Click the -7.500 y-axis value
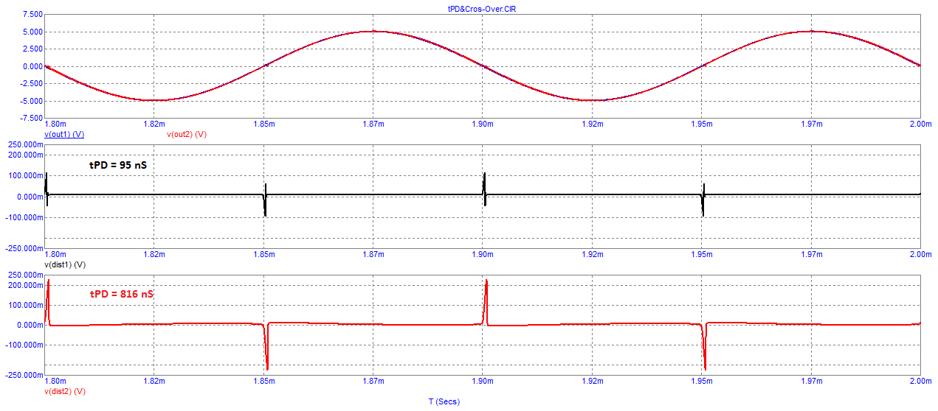The height and width of the screenshot is (411, 938). [x=30, y=119]
